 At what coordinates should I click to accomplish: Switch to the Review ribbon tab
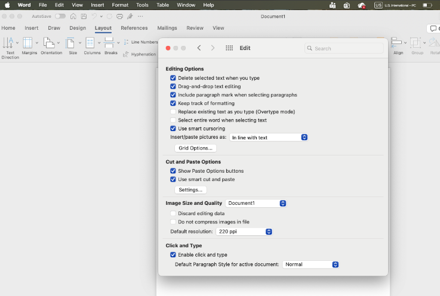click(195, 28)
